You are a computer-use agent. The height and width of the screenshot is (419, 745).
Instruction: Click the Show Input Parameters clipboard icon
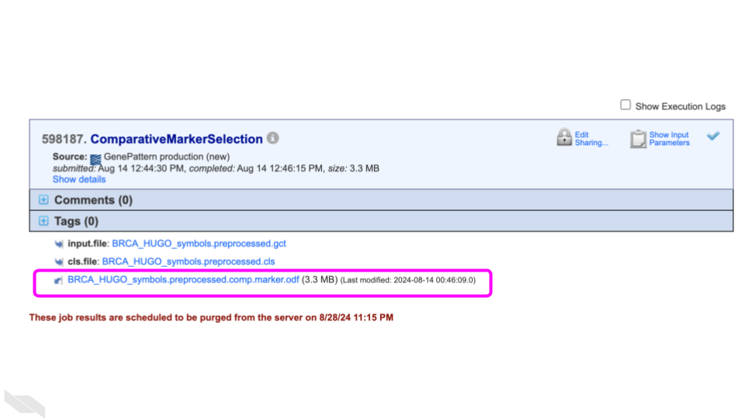click(x=638, y=139)
